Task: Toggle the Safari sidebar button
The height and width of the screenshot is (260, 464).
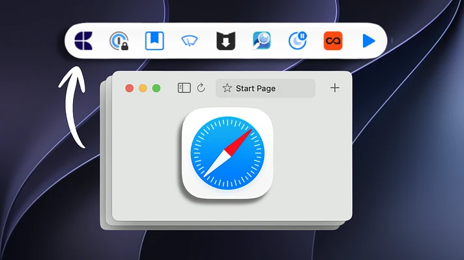Action: (184, 88)
